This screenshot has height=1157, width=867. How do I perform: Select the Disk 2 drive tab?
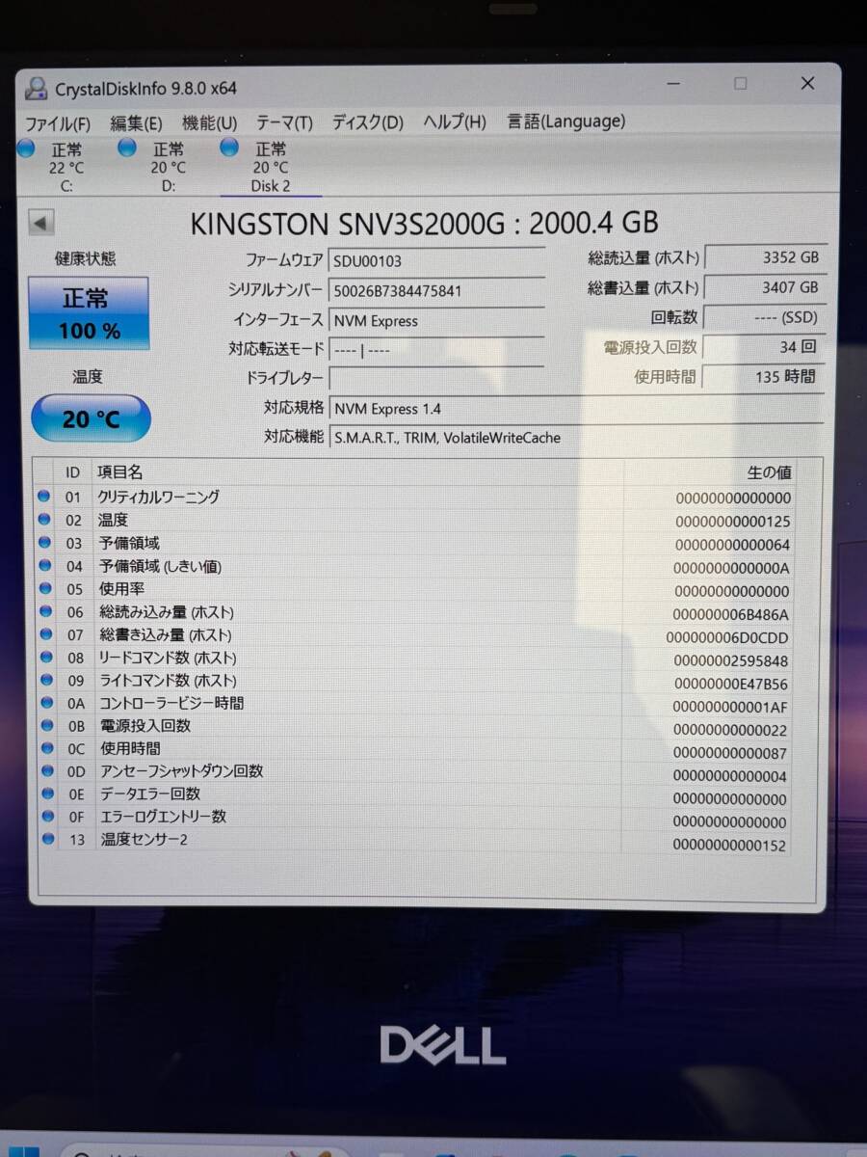(270, 167)
